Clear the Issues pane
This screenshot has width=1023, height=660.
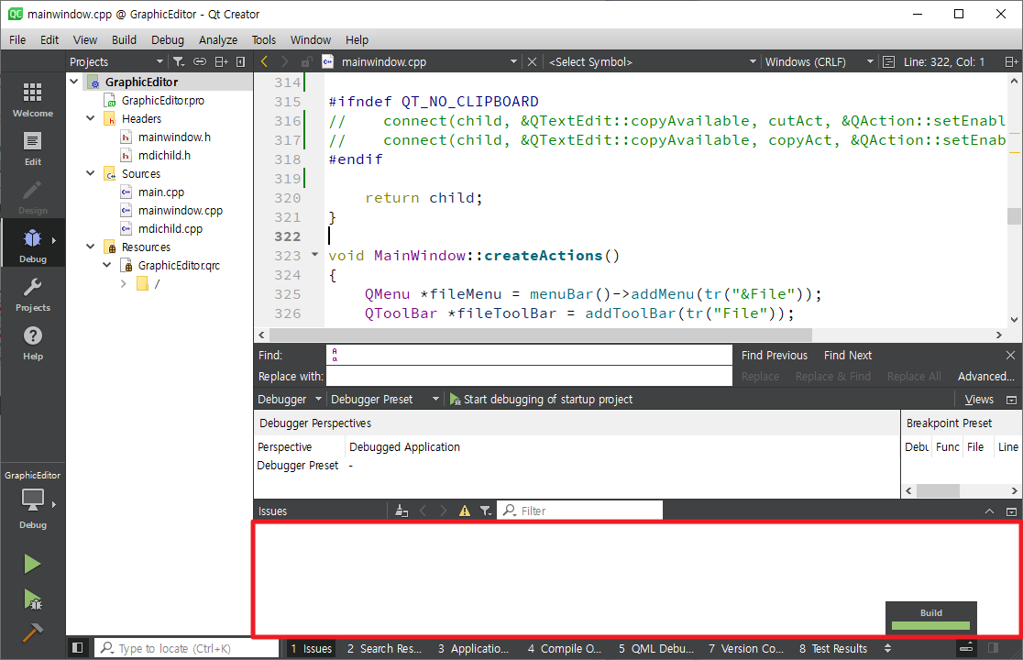401,511
